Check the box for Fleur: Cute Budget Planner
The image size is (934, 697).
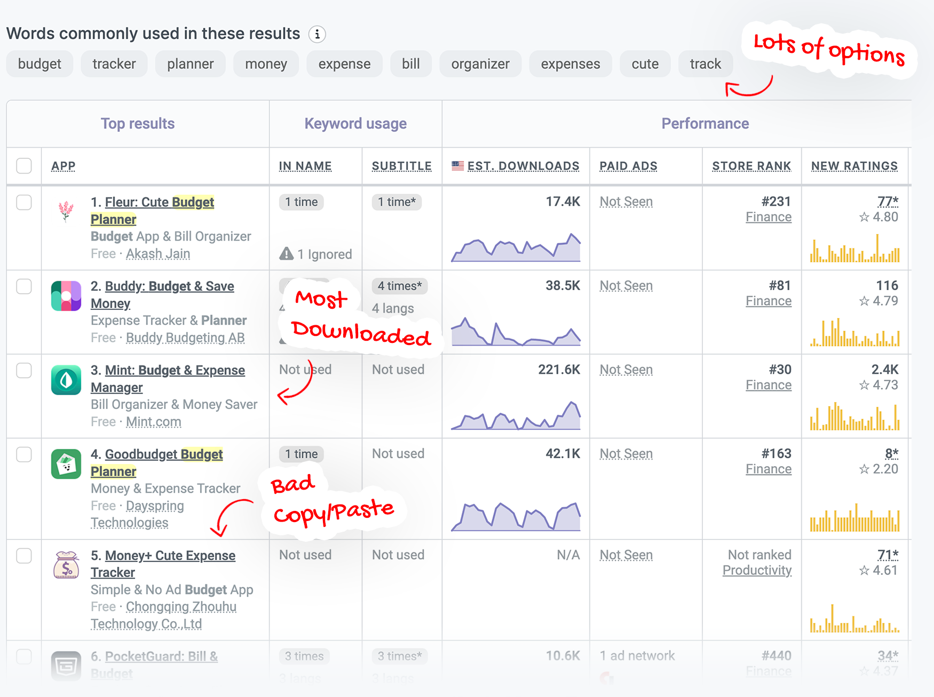24,203
